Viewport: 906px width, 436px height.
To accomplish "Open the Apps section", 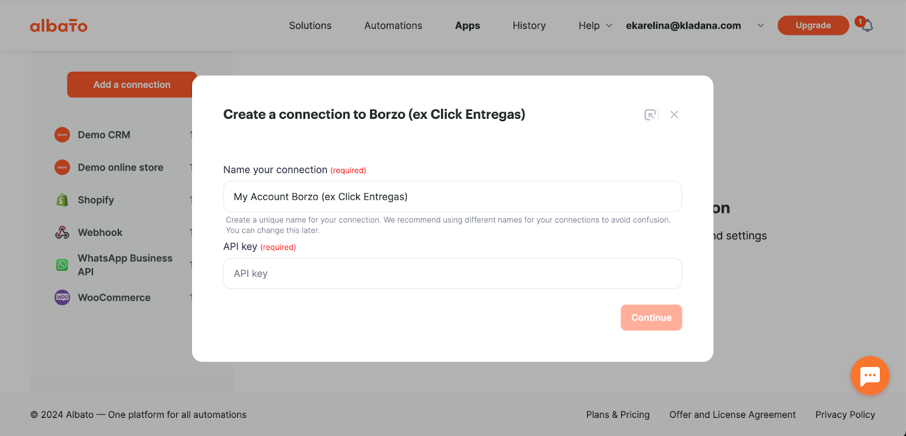I will (468, 25).
